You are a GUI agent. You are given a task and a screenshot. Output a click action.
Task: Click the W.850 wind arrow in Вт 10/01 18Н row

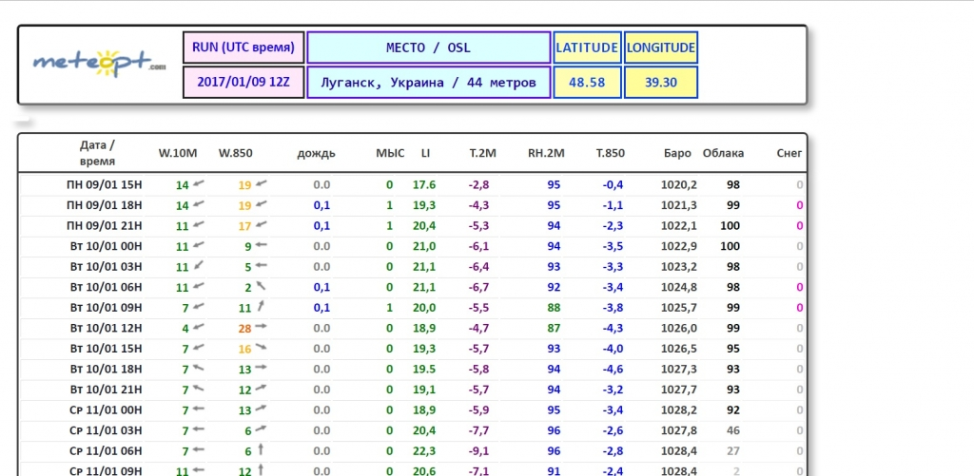[262, 368]
